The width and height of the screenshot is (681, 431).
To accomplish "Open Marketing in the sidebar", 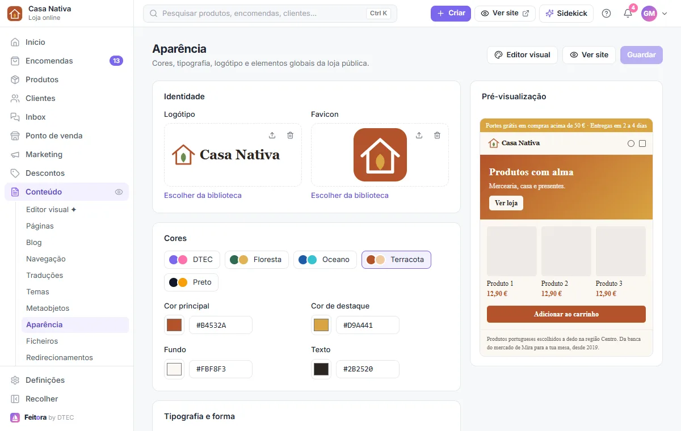I will [x=67, y=154].
